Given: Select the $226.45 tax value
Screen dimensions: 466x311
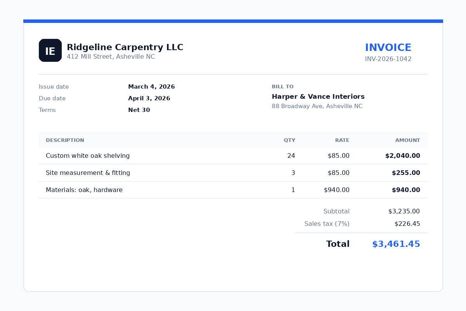Looking at the screenshot, I should (407, 224).
